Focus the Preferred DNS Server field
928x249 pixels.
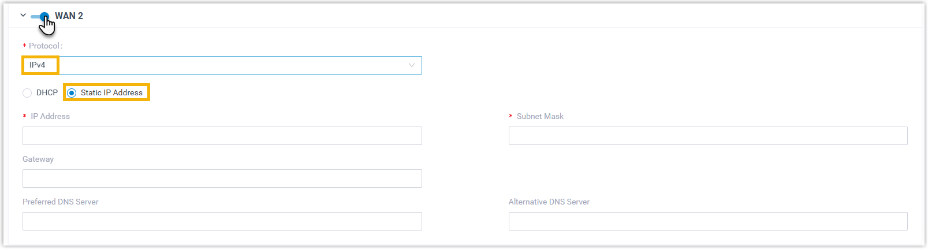point(222,221)
